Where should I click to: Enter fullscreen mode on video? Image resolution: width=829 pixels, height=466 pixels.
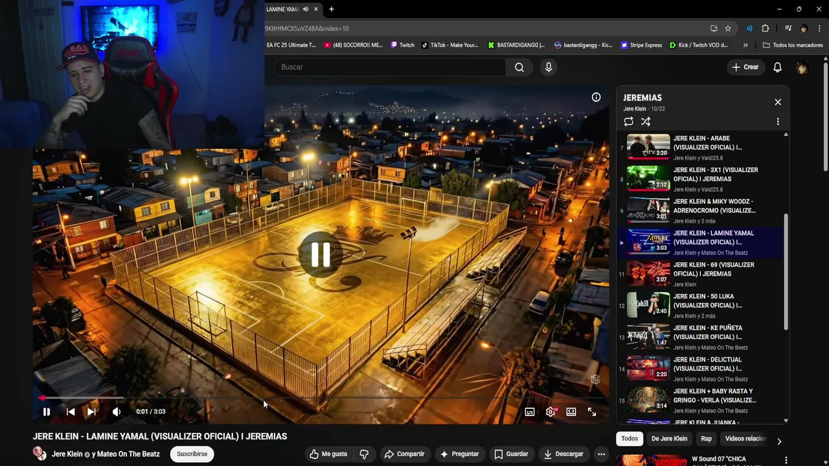click(592, 412)
